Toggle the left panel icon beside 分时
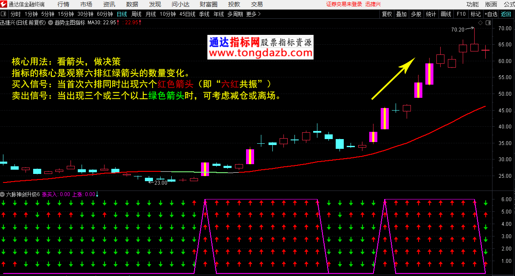Viewport: 515px width, 276px height. (4, 14)
